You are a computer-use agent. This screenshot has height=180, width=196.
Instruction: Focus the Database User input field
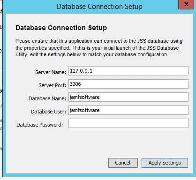click(128, 110)
